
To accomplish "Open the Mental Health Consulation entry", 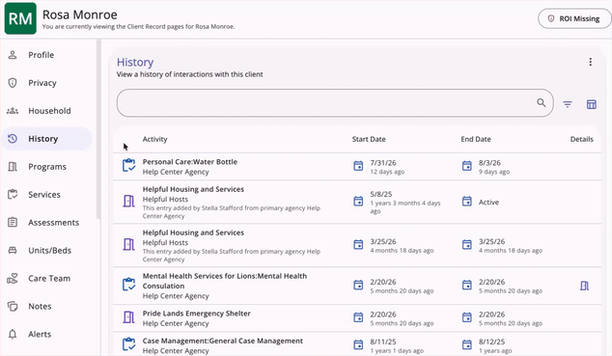I will pos(224,281).
